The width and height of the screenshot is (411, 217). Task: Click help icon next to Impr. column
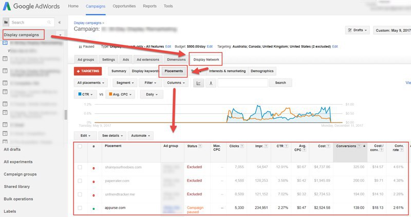point(266,146)
